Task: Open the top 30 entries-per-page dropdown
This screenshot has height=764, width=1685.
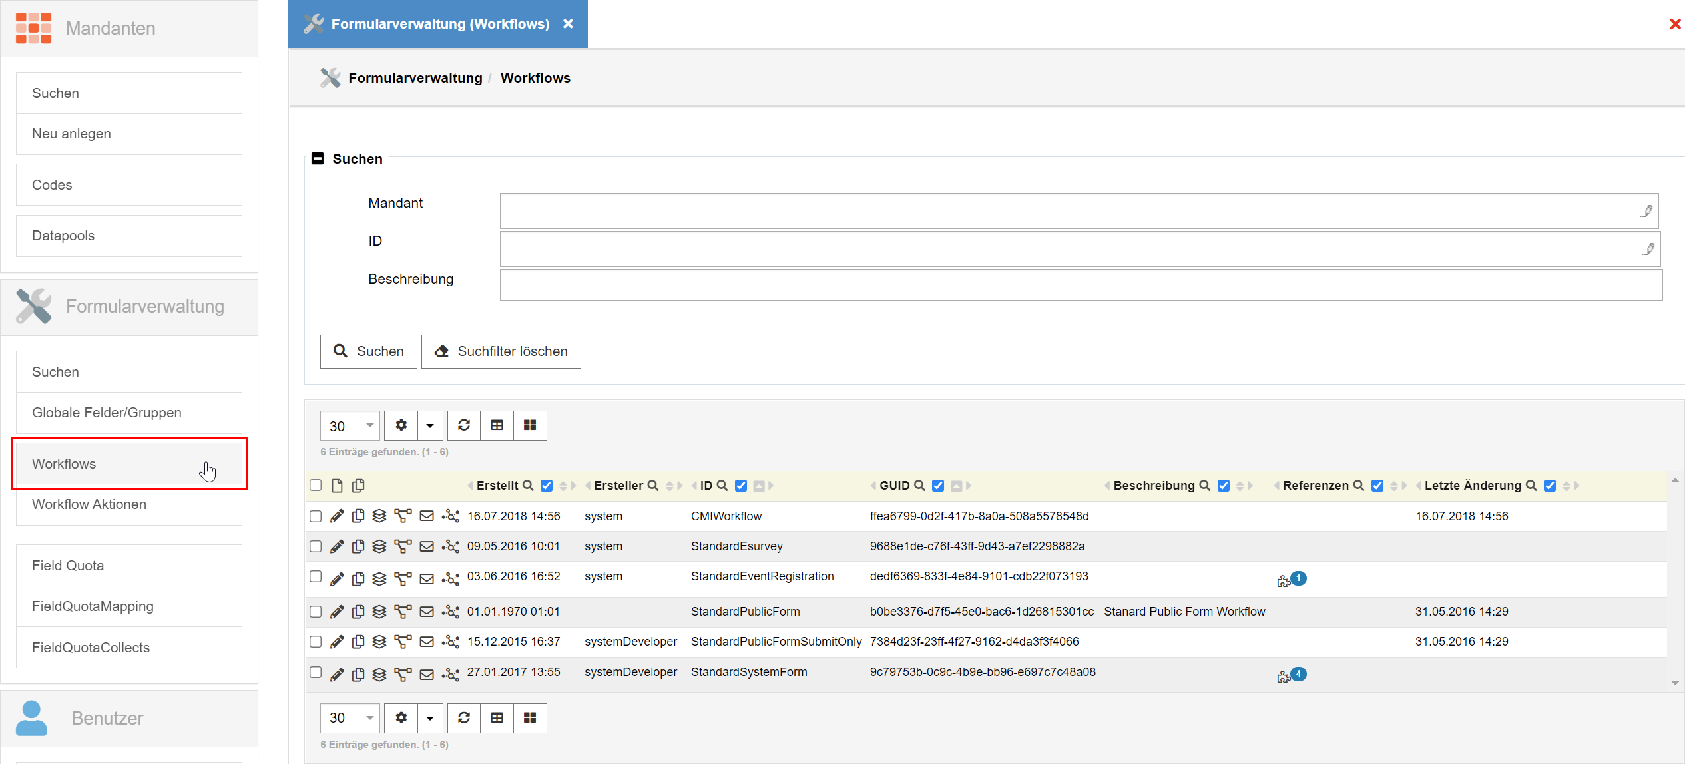Action: pyautogui.click(x=350, y=426)
